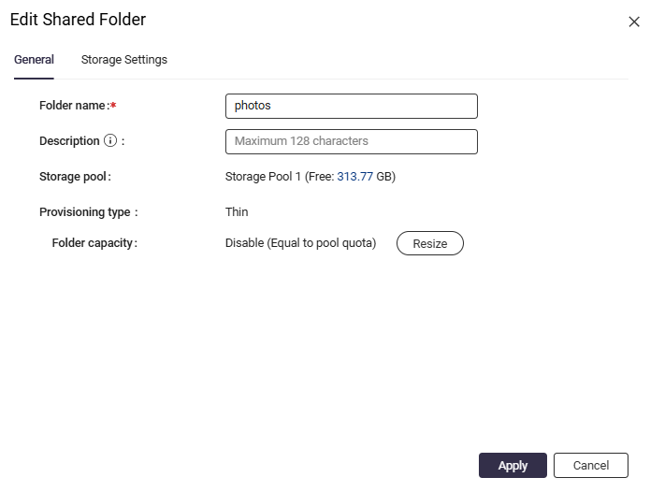This screenshot has height=492, width=650.
Task: Click the Folder name label
Action: pos(72,106)
